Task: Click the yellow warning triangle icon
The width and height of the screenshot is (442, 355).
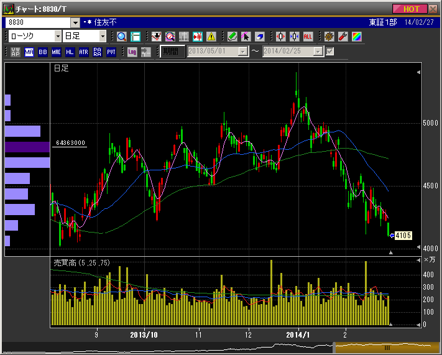Action: click(211, 37)
